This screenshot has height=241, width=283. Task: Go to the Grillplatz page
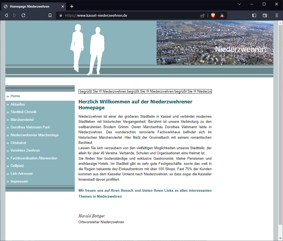click(x=17, y=166)
